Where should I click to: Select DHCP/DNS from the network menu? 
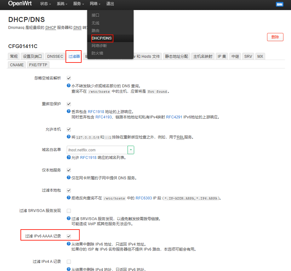101,38
